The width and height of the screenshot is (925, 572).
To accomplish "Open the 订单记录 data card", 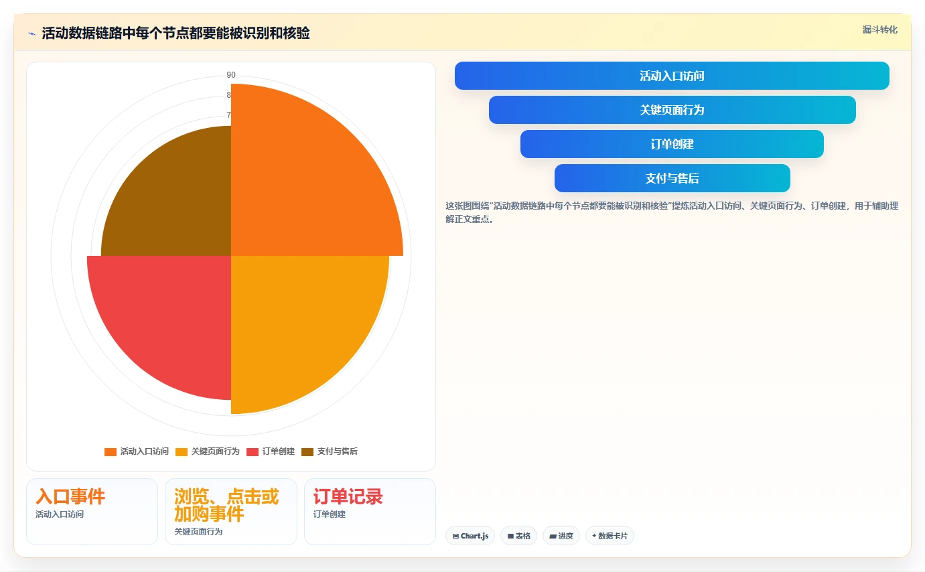I will tap(370, 512).
